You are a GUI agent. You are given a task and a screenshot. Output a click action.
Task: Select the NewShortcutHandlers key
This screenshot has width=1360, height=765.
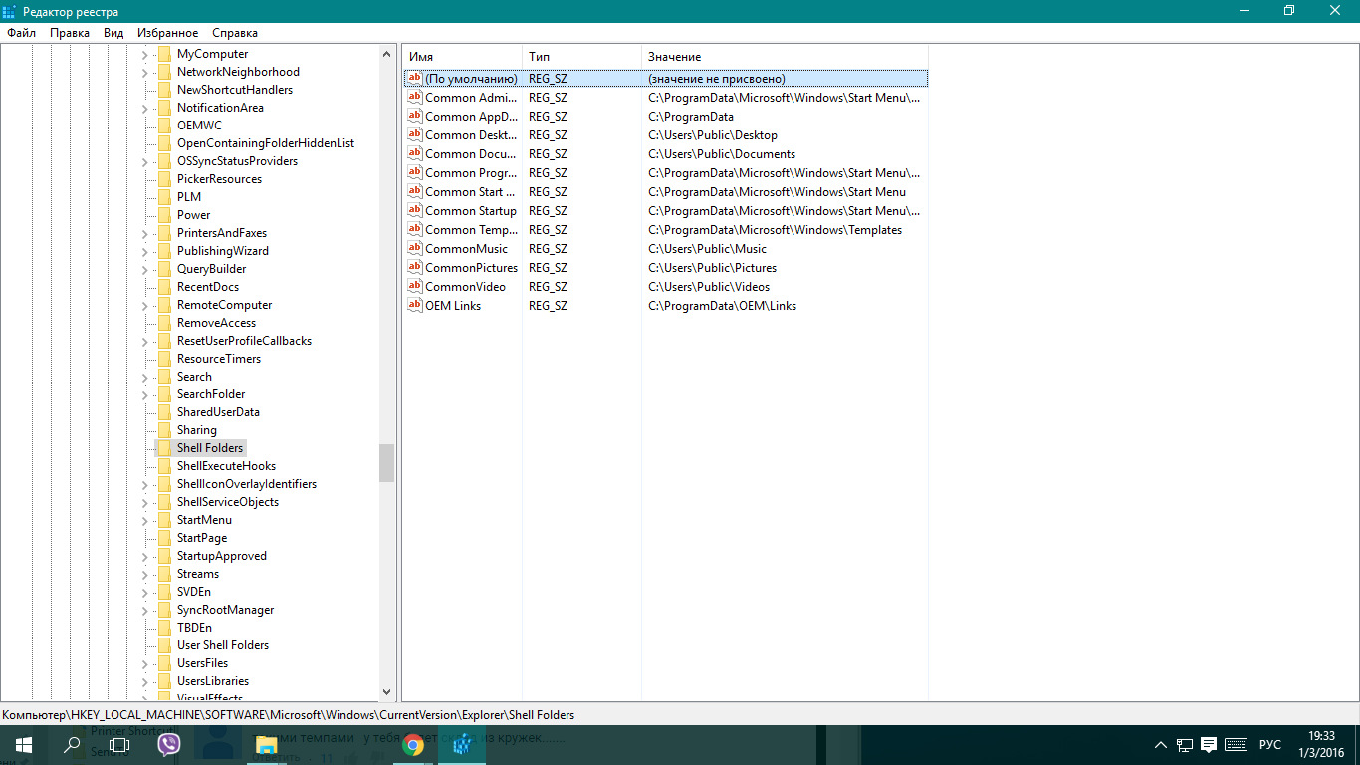coord(235,90)
